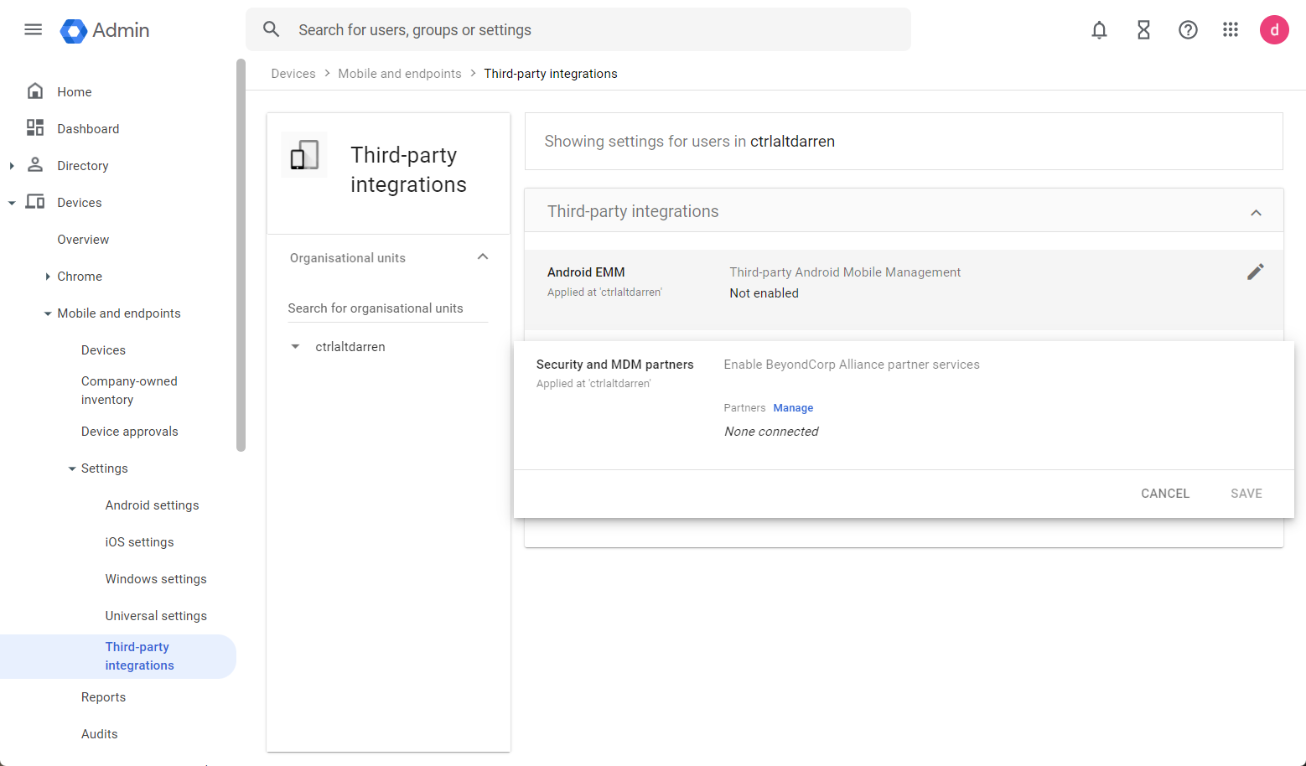Collapse the Organisational units panel

[483, 257]
